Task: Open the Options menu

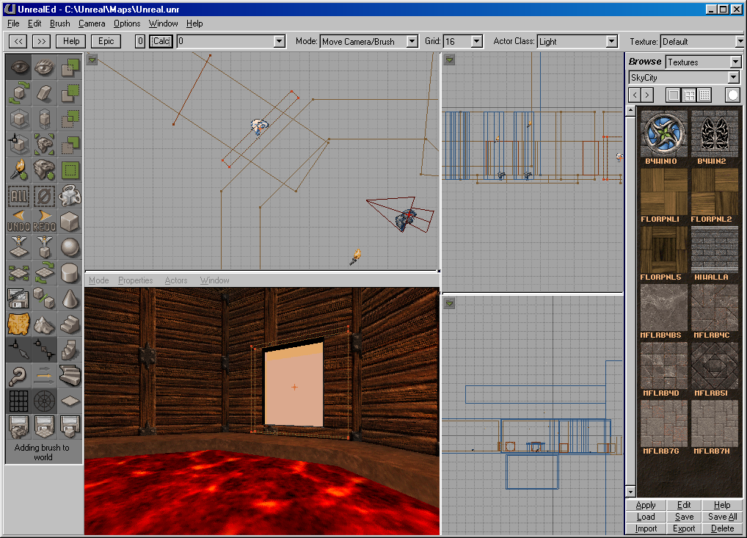Action: pos(127,23)
